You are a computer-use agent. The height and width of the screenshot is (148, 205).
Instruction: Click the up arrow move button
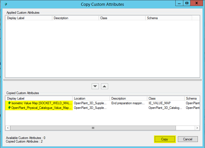(105, 86)
